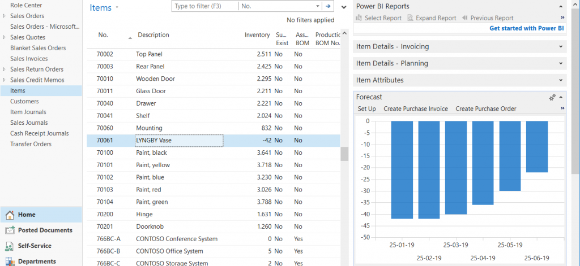Open the Items title dropdown menu

[x=117, y=8]
